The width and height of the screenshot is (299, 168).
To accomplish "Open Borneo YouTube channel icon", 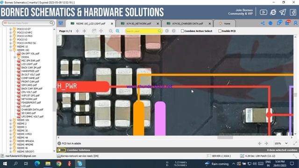I will (263, 12).
